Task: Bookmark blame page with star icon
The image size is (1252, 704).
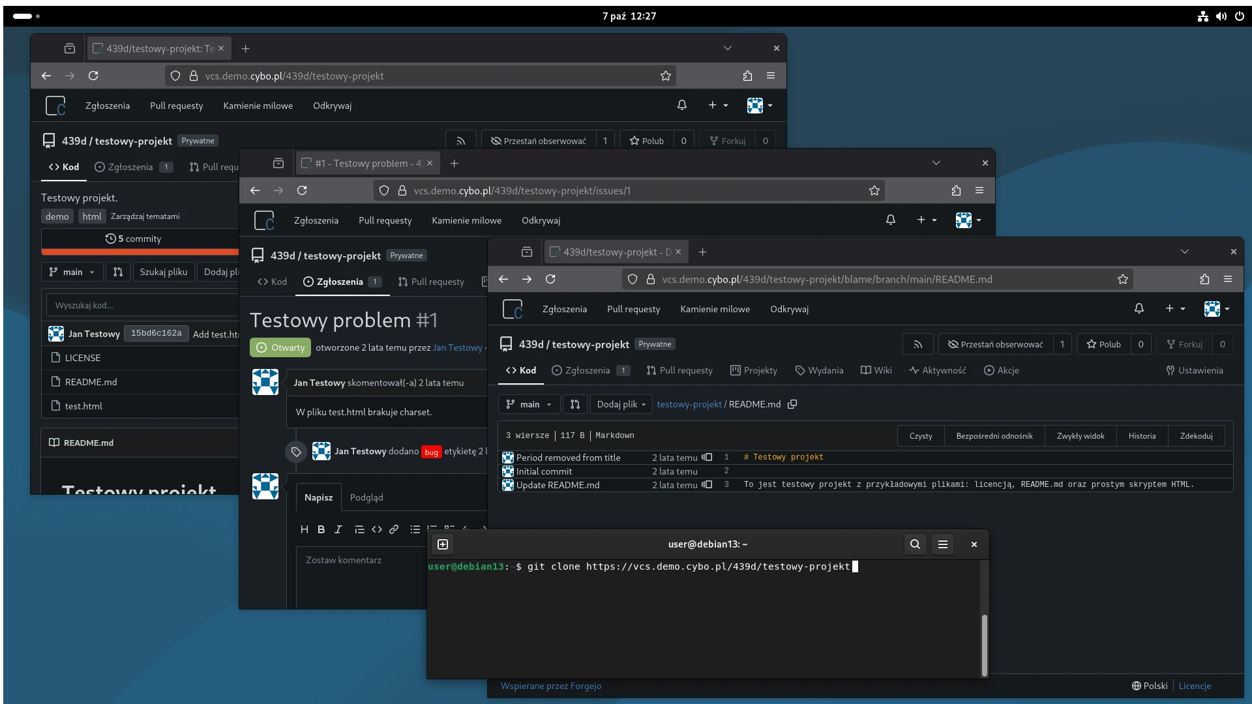Action: pyautogui.click(x=1122, y=279)
